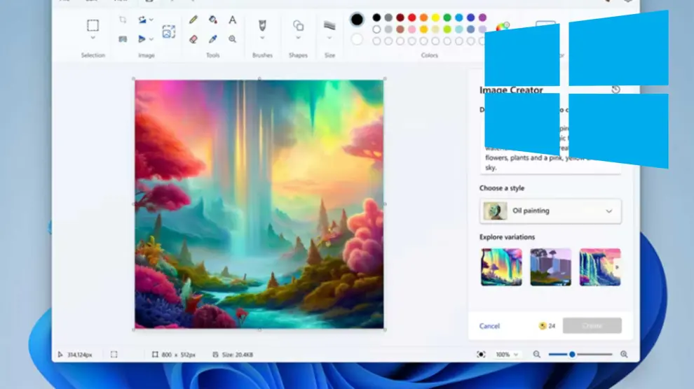Click the zoom slider handle

572,355
